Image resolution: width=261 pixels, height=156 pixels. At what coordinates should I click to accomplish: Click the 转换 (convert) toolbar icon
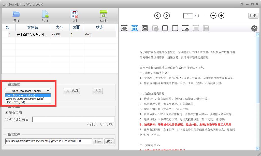(45, 14)
